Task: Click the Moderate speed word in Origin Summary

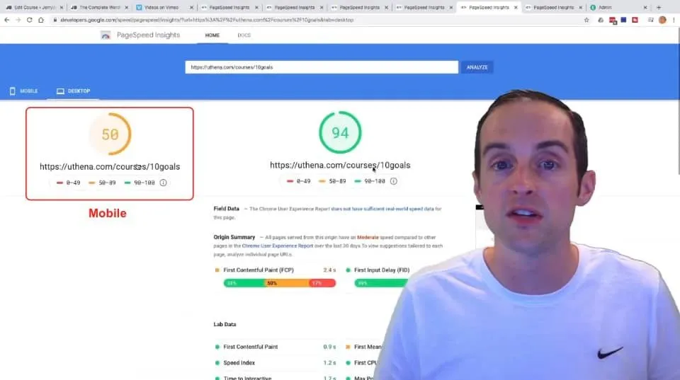Action: 368,237
